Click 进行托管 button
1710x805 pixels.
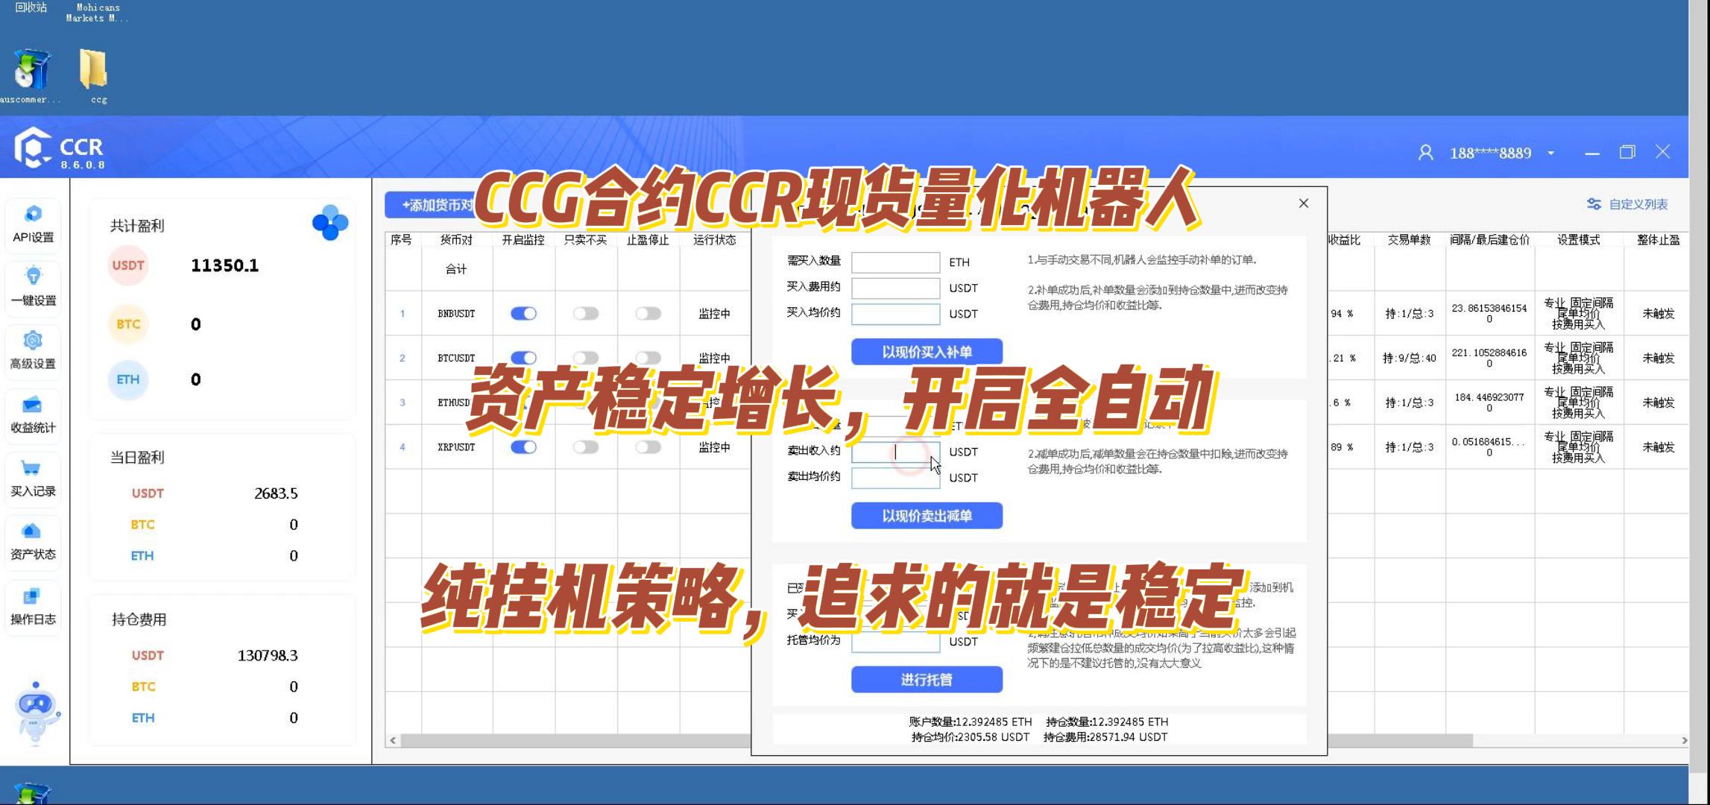click(927, 680)
